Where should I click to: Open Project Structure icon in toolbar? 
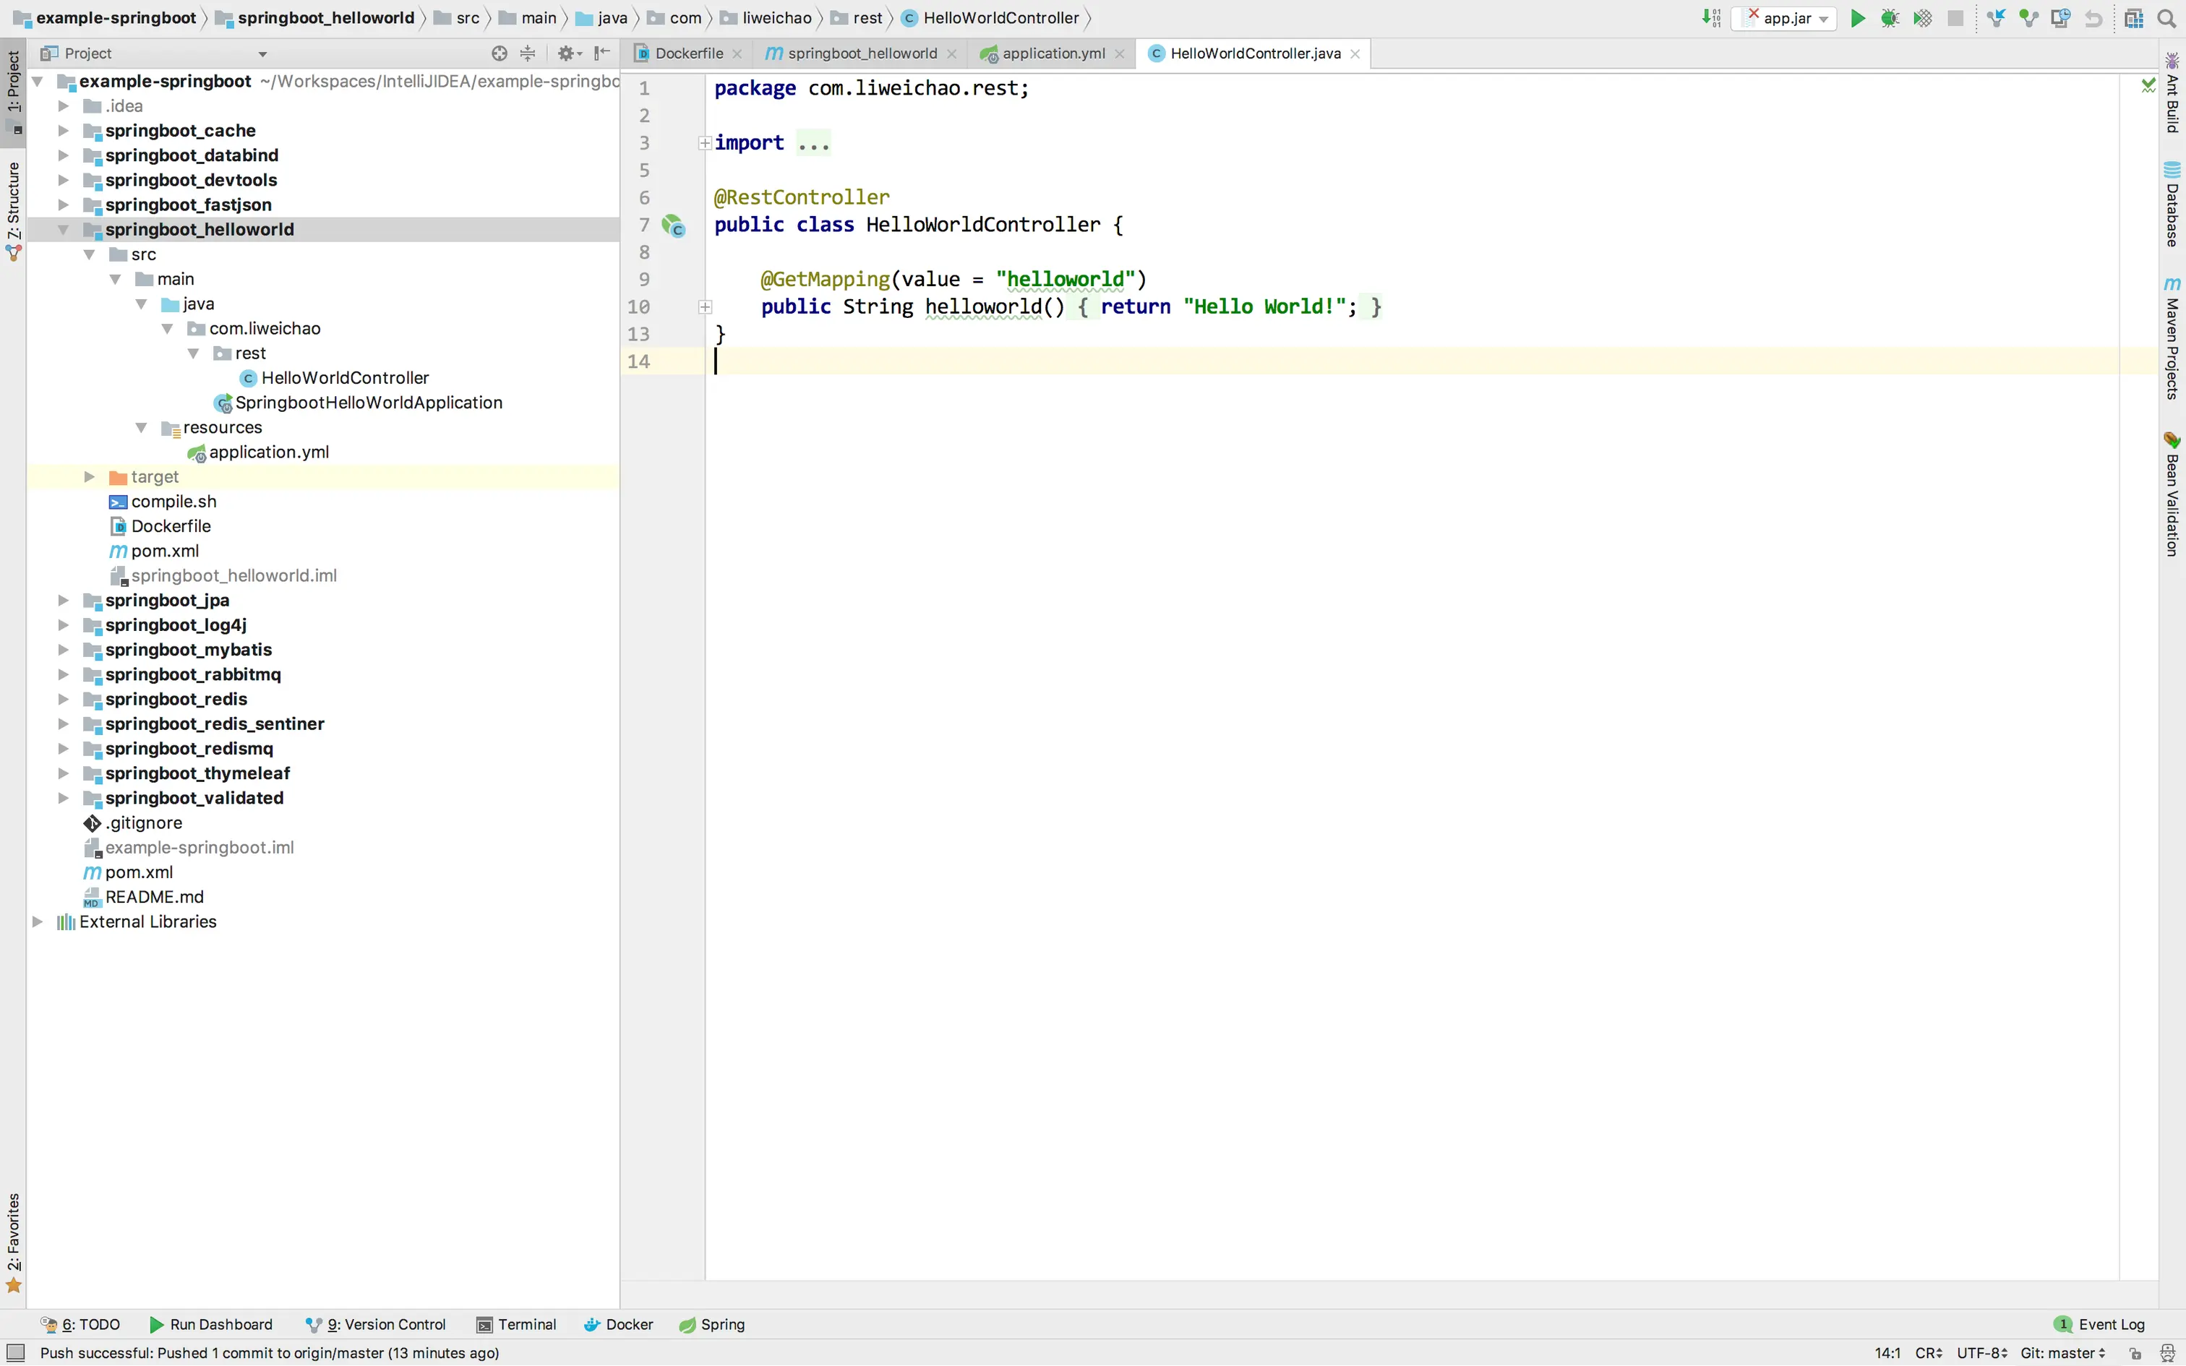(2134, 18)
